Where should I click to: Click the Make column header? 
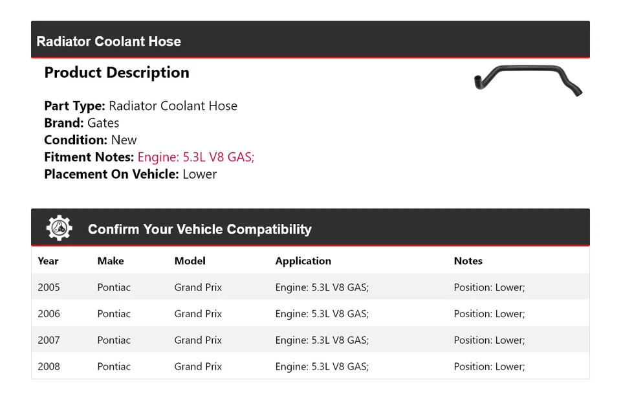coord(111,261)
